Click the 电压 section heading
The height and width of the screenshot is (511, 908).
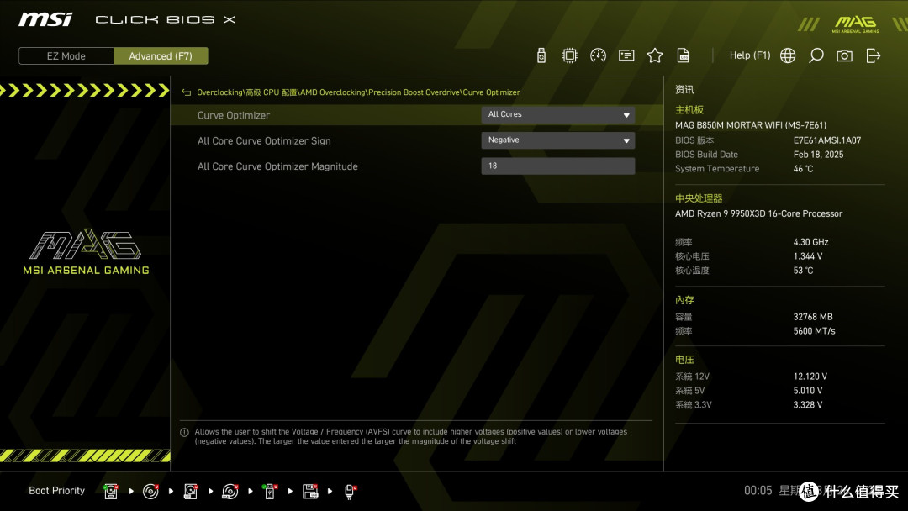pyautogui.click(x=684, y=360)
